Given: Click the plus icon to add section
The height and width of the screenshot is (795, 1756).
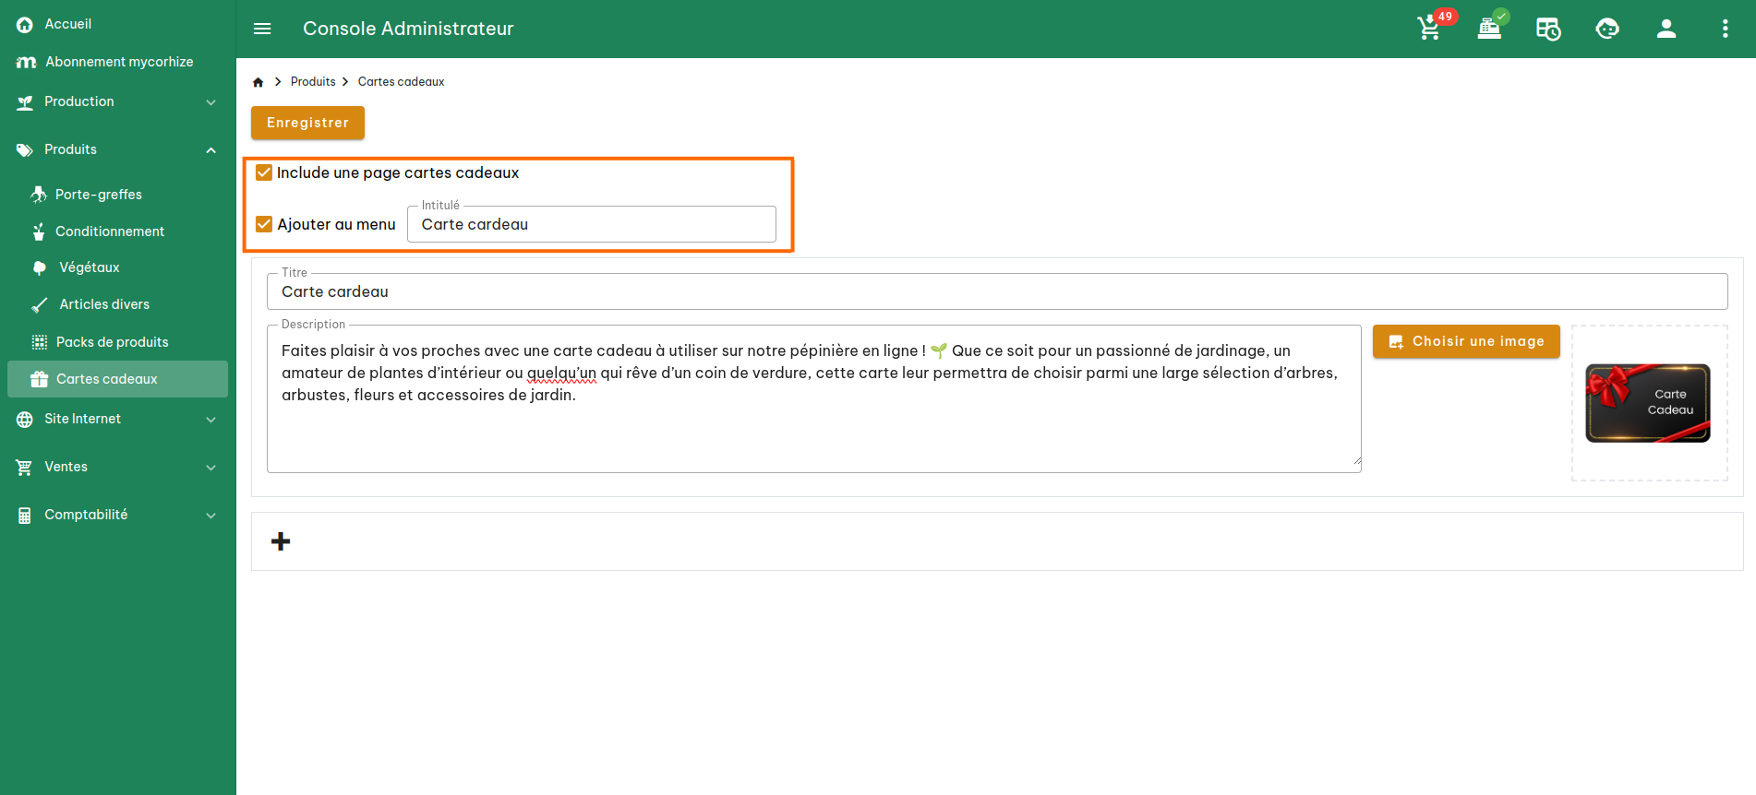Looking at the screenshot, I should pyautogui.click(x=281, y=541).
